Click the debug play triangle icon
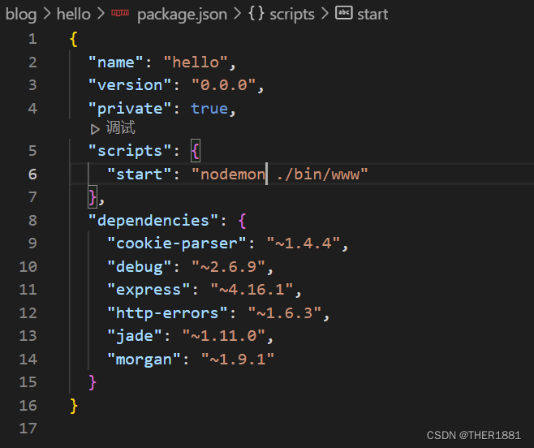The width and height of the screenshot is (534, 448). pos(96,128)
